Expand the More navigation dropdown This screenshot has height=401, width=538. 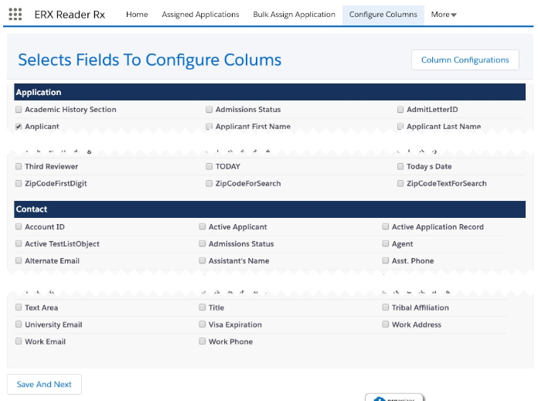pos(444,15)
